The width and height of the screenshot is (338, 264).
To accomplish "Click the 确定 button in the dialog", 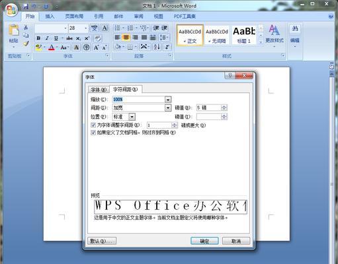I will (204, 241).
